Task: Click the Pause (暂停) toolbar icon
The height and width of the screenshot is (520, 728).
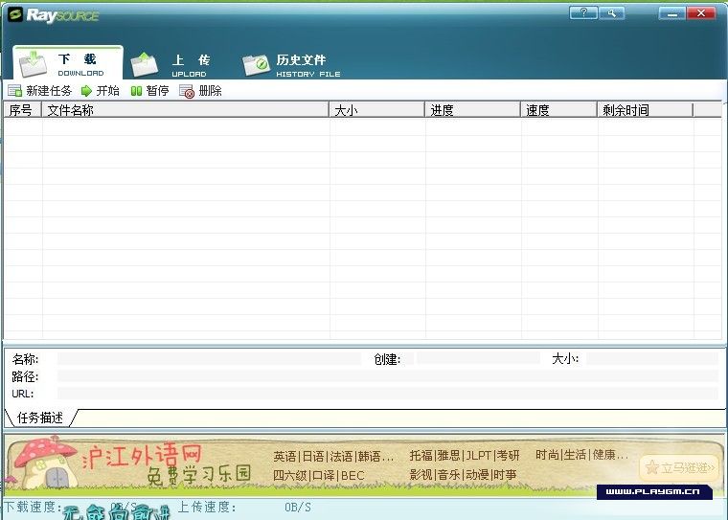Action: point(136,91)
